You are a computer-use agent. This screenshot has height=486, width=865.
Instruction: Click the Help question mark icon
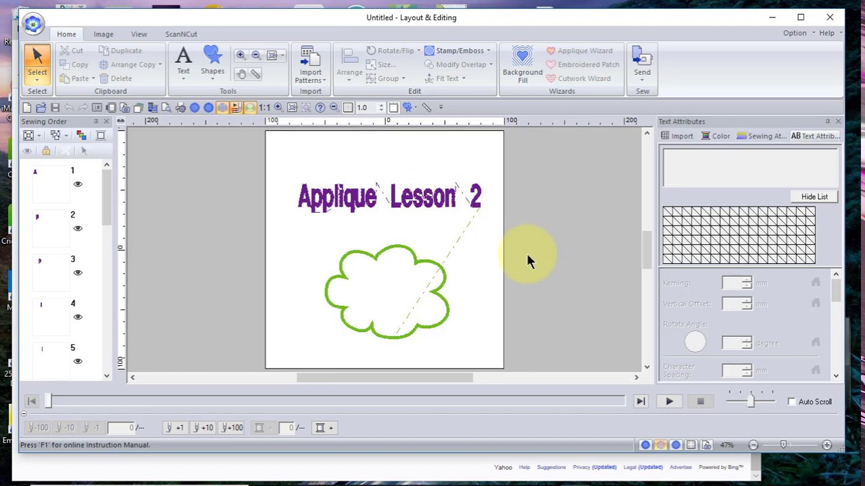click(320, 107)
